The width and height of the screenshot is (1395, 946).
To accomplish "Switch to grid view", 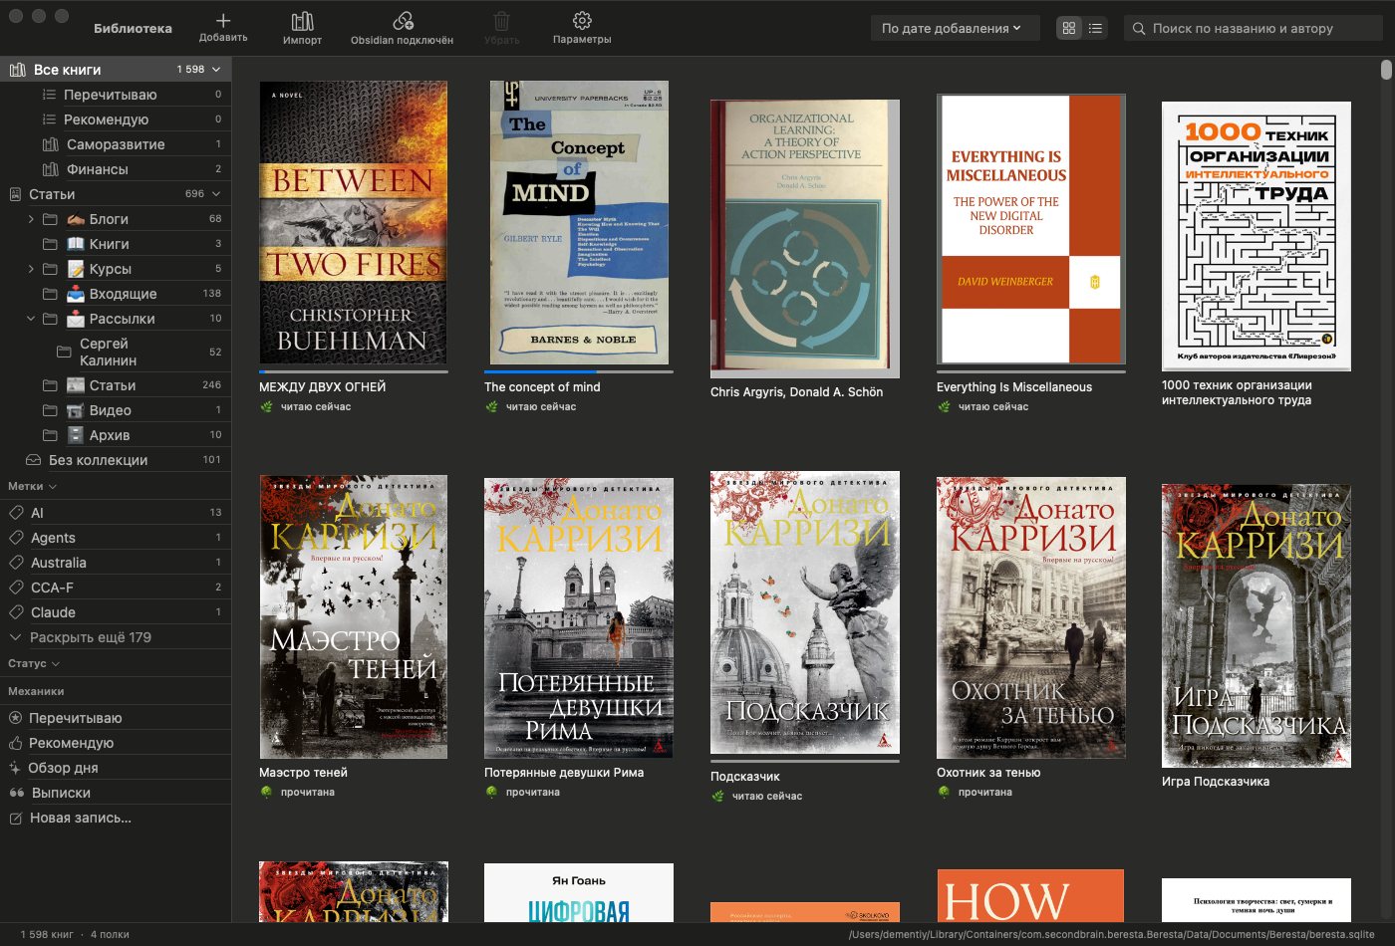I will [1069, 28].
